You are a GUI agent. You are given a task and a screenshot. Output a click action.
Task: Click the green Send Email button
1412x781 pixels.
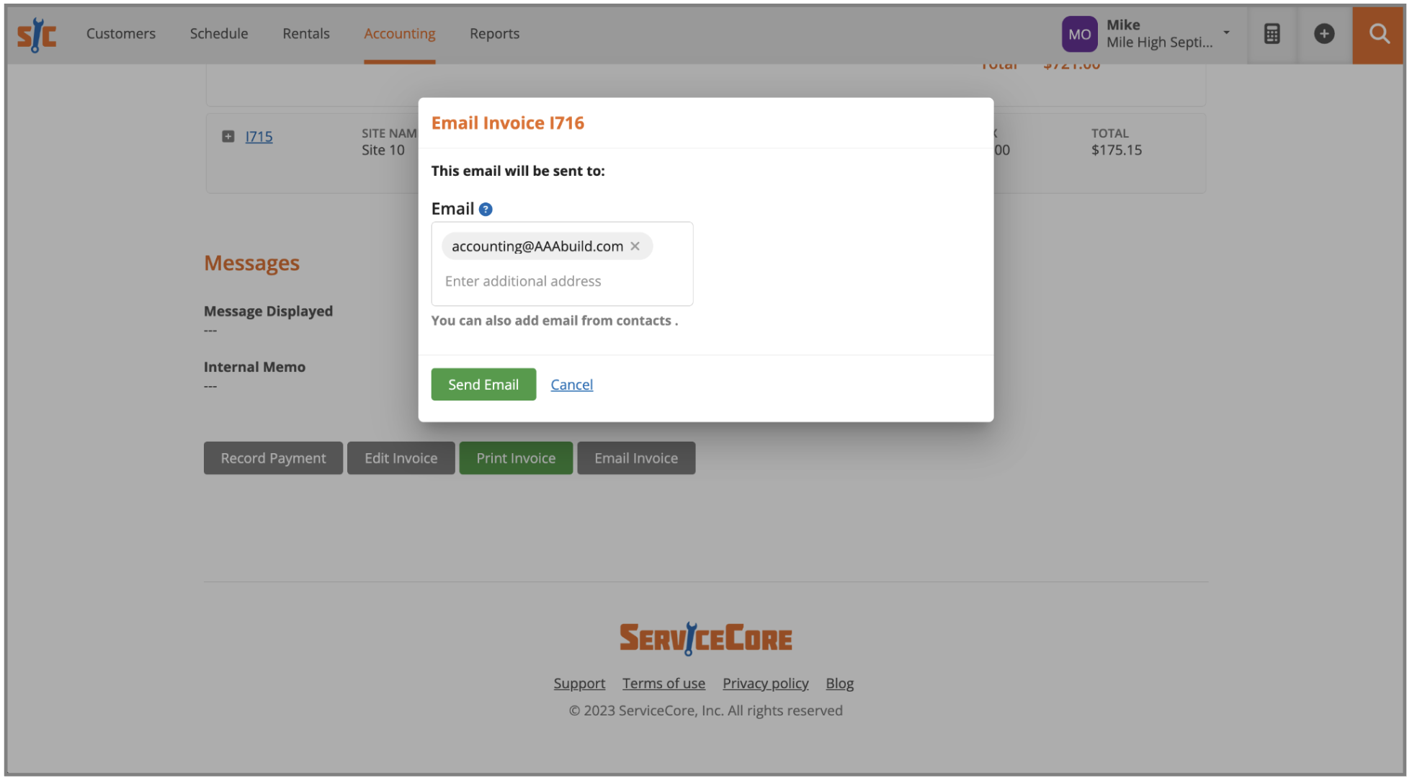tap(483, 385)
